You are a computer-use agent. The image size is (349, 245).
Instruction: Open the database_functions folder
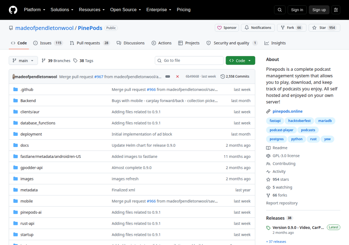[x=38, y=123]
